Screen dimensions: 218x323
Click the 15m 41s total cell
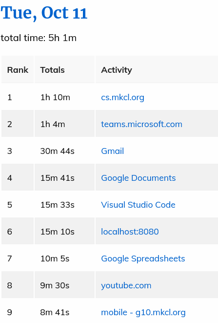tap(64, 178)
